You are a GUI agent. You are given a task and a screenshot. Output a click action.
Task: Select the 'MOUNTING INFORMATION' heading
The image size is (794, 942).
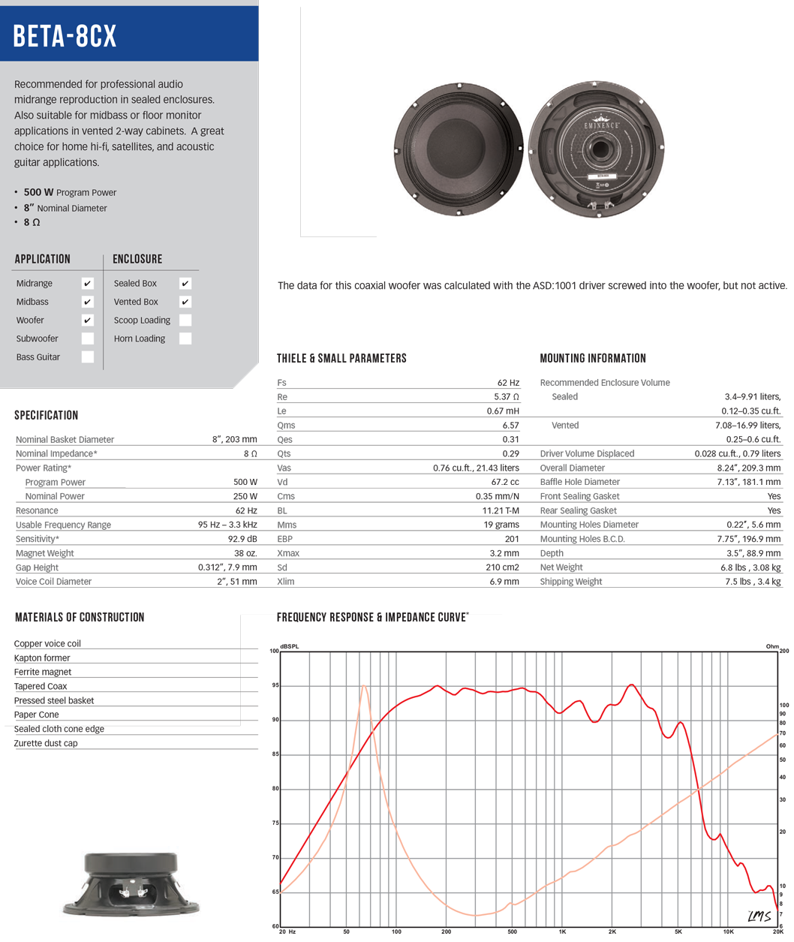click(593, 359)
